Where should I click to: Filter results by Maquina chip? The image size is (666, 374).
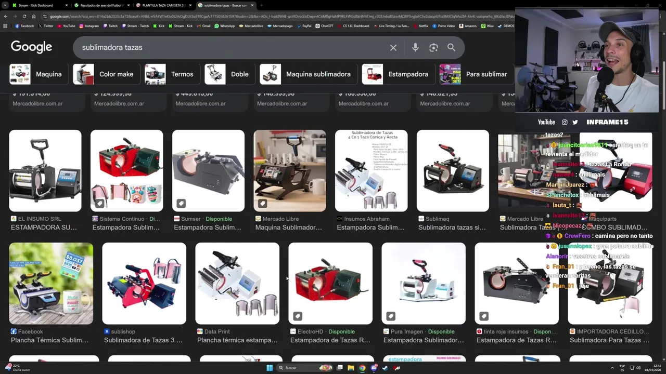(39, 74)
